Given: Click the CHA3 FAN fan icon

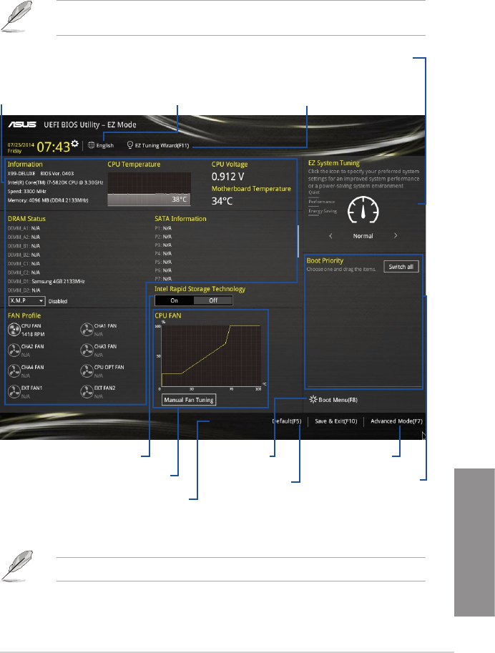Looking at the screenshot, I should [87, 350].
